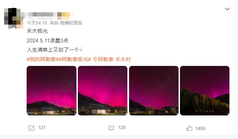Viewport: 238px width, 139px height.
Task: Open the comments via speech bubble icon
Action: pyautogui.click(x=111, y=128)
